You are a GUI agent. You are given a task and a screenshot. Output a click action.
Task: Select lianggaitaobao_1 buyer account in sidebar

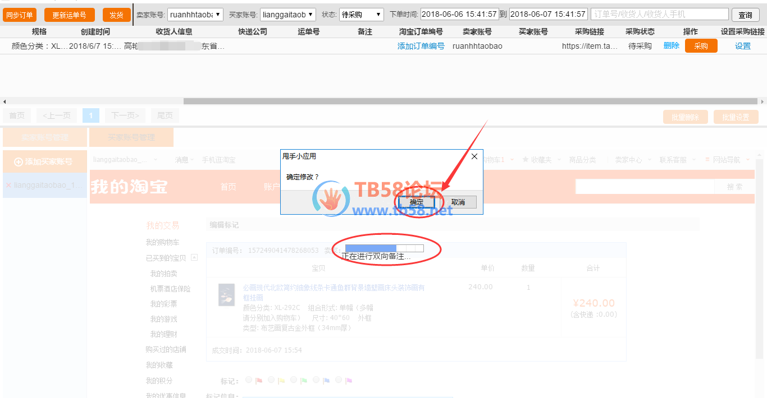45,185
